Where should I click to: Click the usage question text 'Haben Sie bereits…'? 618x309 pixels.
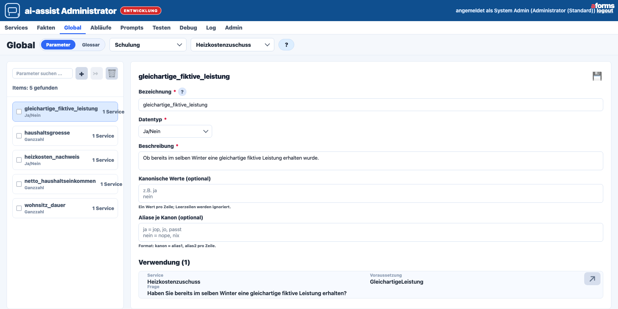point(247,293)
